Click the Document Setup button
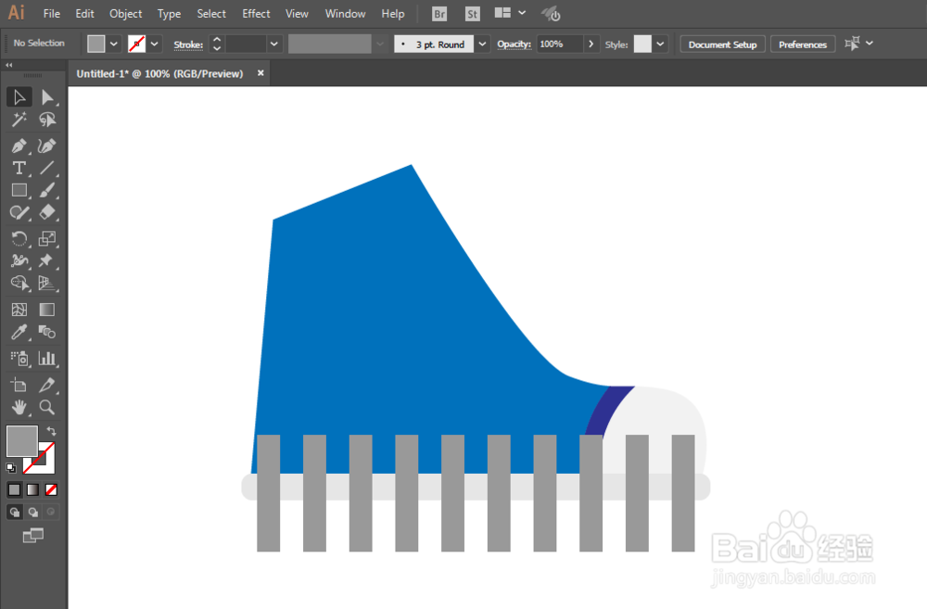Image resolution: width=927 pixels, height=609 pixels. tap(722, 44)
